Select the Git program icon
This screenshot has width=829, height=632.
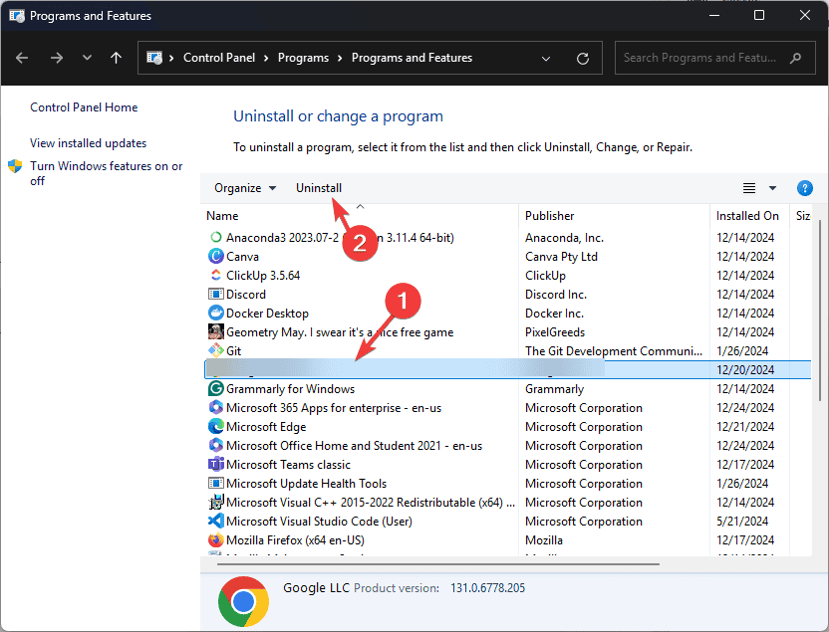(x=215, y=350)
